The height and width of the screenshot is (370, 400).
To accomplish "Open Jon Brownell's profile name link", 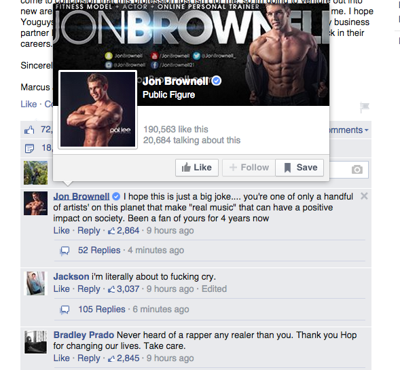I will coord(81,196).
